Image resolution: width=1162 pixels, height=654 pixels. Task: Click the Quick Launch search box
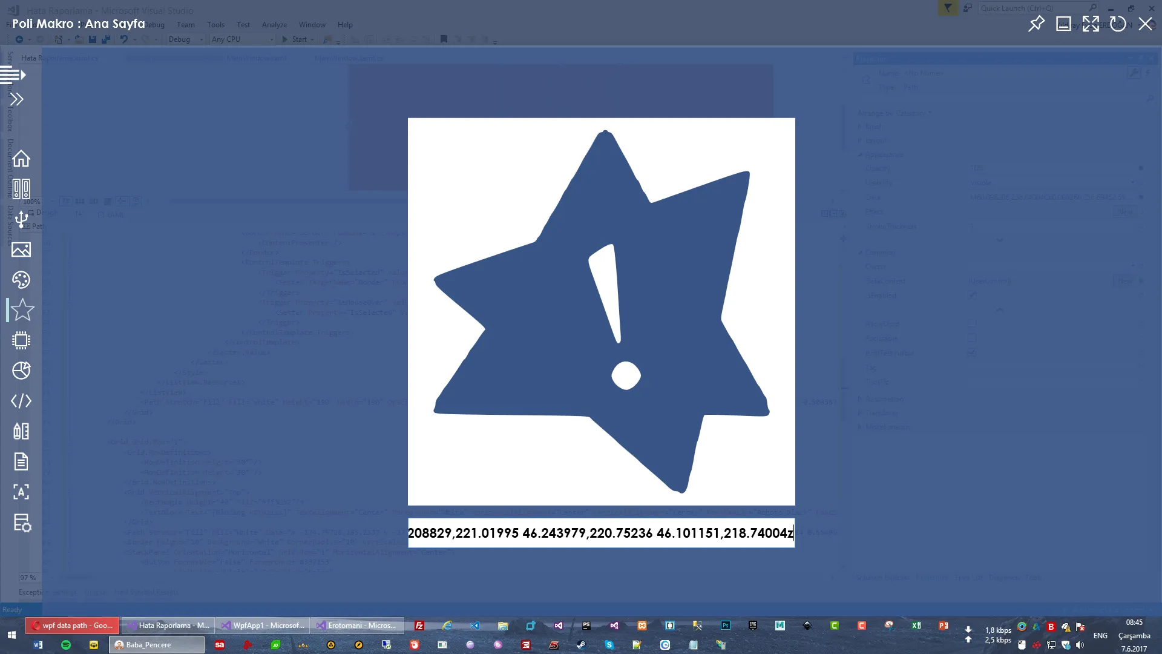click(x=1039, y=8)
